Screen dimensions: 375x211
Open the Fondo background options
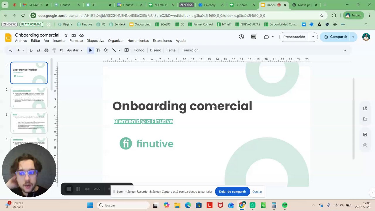(139, 50)
